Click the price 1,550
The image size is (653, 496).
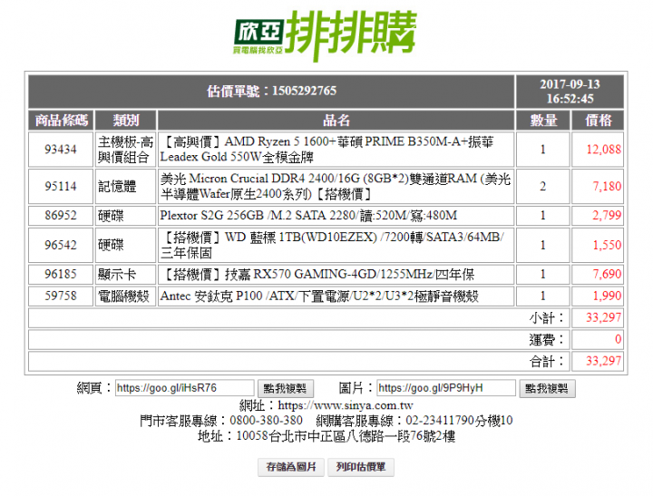[607, 245]
